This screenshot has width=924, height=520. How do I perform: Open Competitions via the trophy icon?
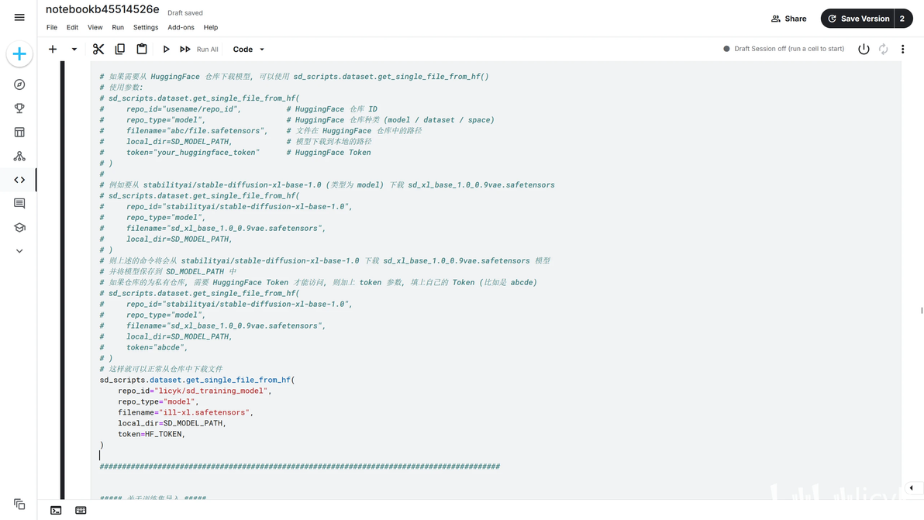coord(19,108)
